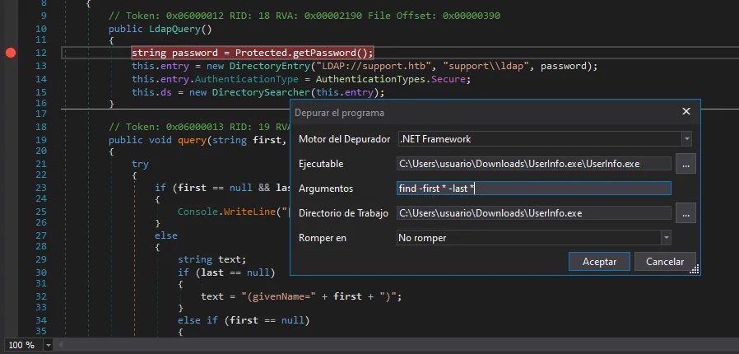Click the try keyword on line 21
Image resolution: width=739 pixels, height=354 pixels.
[x=140, y=164]
